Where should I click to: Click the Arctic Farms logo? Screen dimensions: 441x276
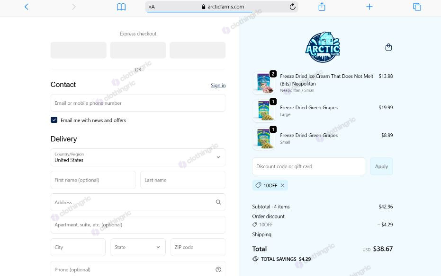point(323,47)
